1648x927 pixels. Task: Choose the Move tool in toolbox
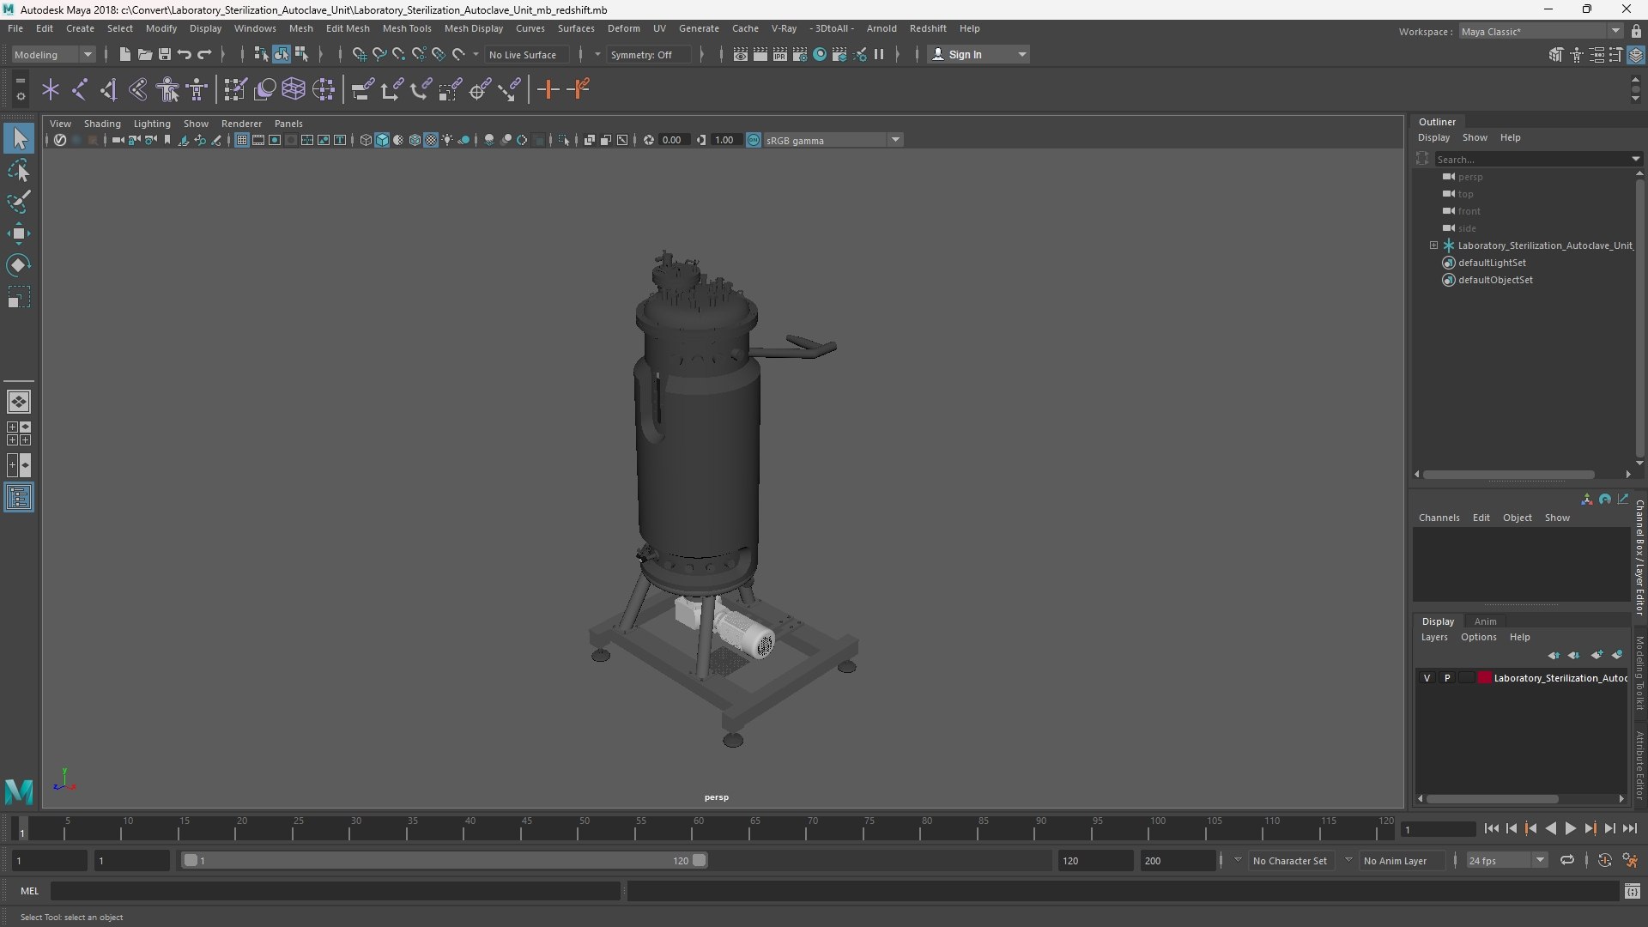click(19, 233)
